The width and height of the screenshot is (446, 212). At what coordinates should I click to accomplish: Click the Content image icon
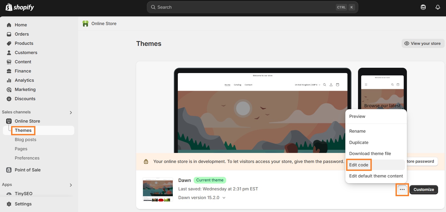pos(9,62)
